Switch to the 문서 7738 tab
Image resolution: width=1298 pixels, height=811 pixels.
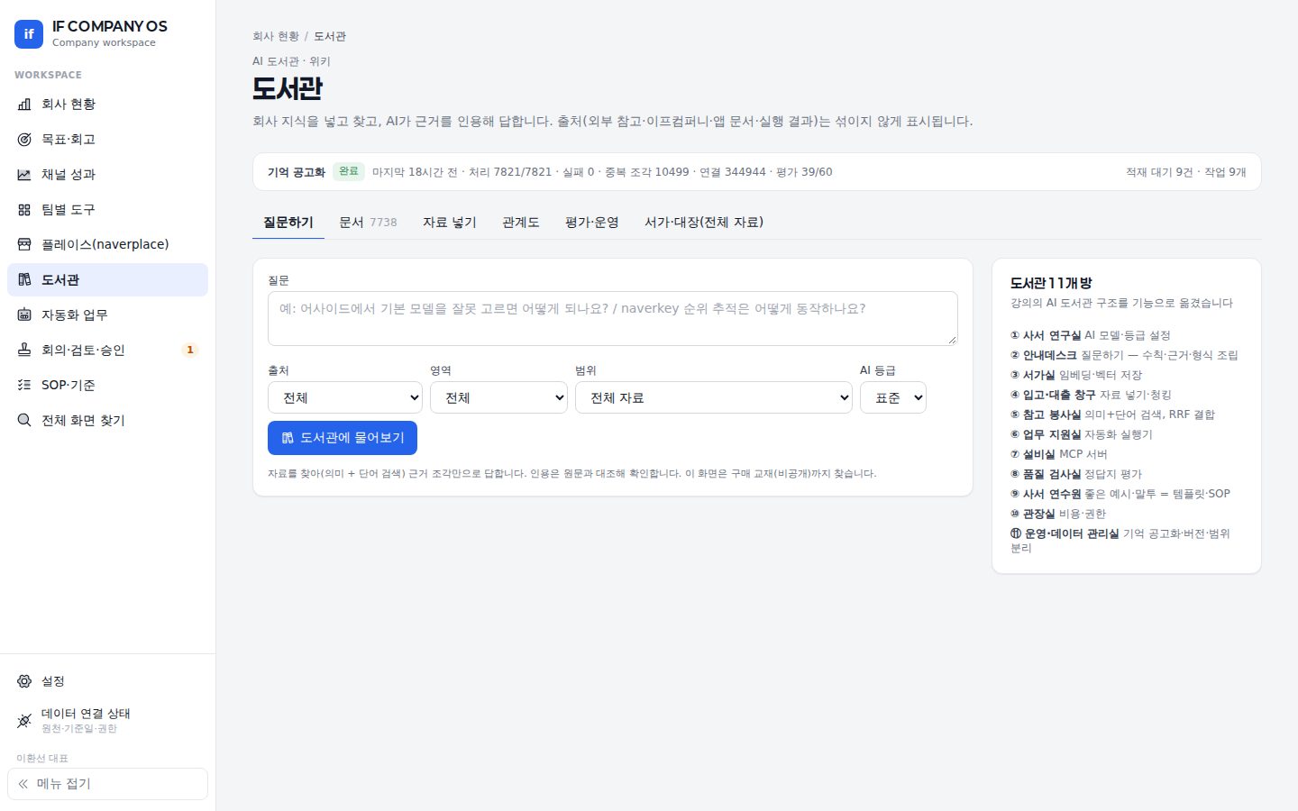[368, 223]
